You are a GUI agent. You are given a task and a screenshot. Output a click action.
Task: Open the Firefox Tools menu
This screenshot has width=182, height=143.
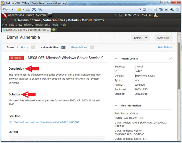click(55, 25)
